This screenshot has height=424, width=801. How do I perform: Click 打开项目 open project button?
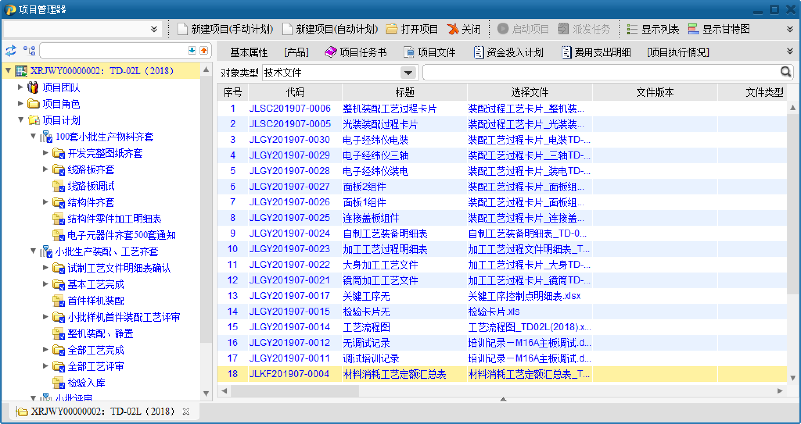coord(412,29)
